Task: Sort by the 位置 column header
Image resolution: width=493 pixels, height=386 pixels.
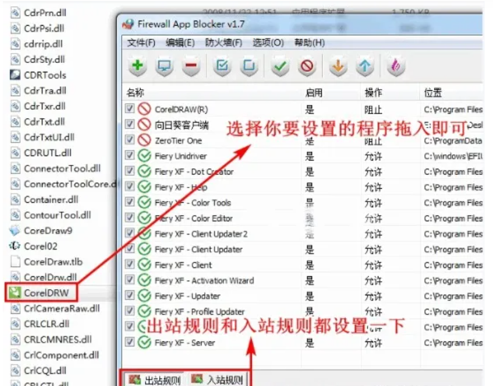Action: click(x=452, y=92)
